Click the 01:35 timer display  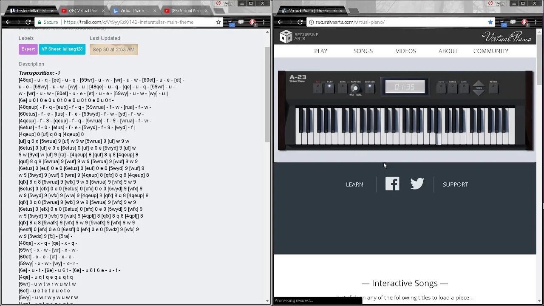(405, 87)
